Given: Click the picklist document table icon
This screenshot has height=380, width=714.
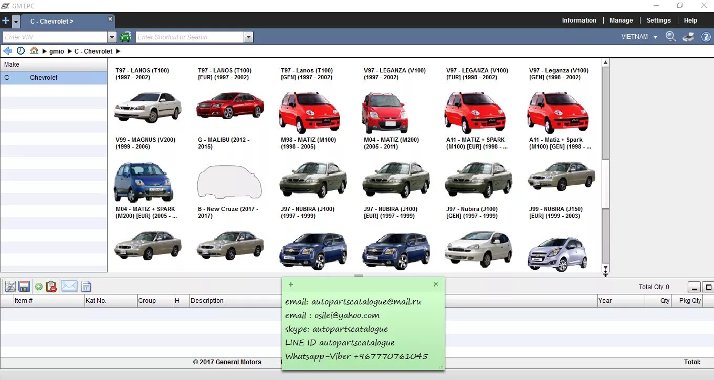Looking at the screenshot, I should pos(86,287).
